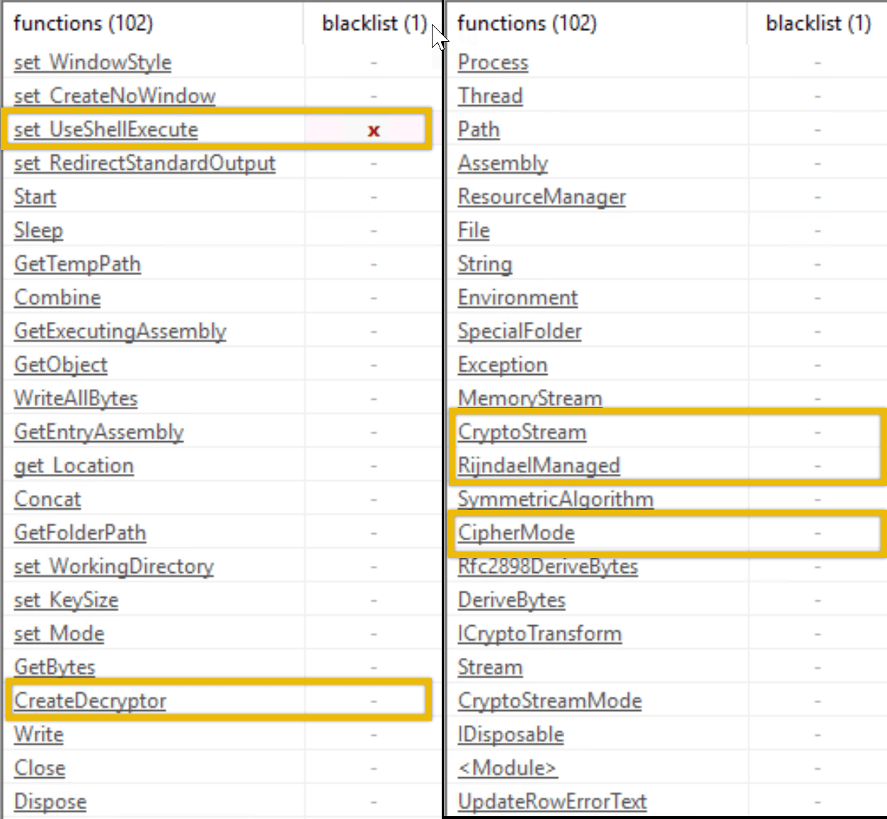The width and height of the screenshot is (887, 819).
Task: Open the GetExecutingAssembly function link
Action: [120, 331]
